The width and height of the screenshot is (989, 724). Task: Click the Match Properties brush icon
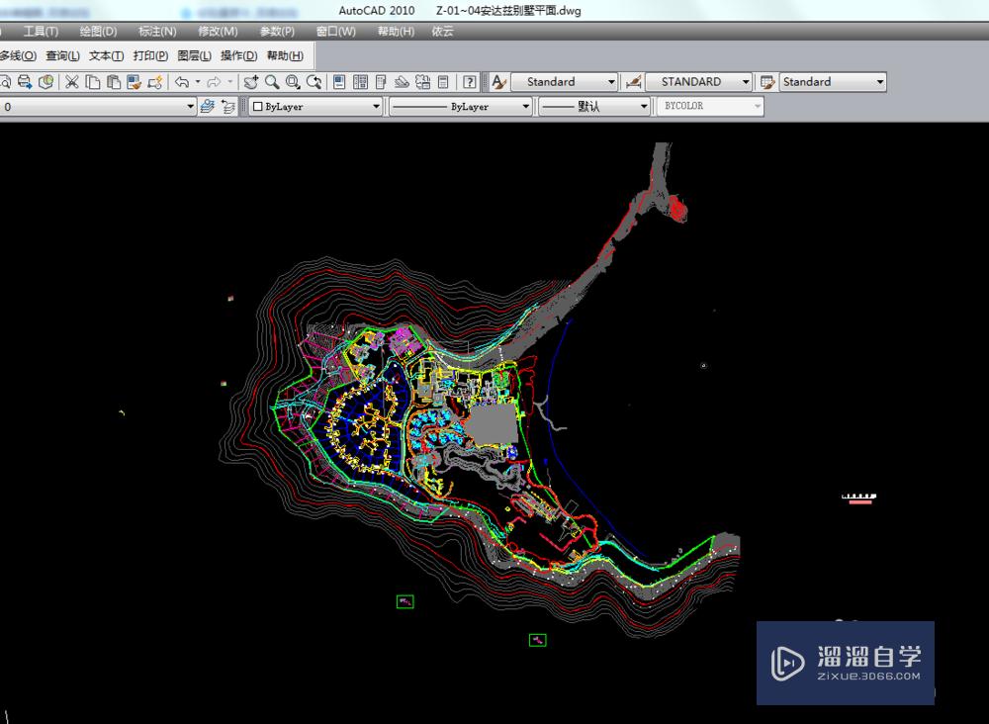[x=134, y=82]
